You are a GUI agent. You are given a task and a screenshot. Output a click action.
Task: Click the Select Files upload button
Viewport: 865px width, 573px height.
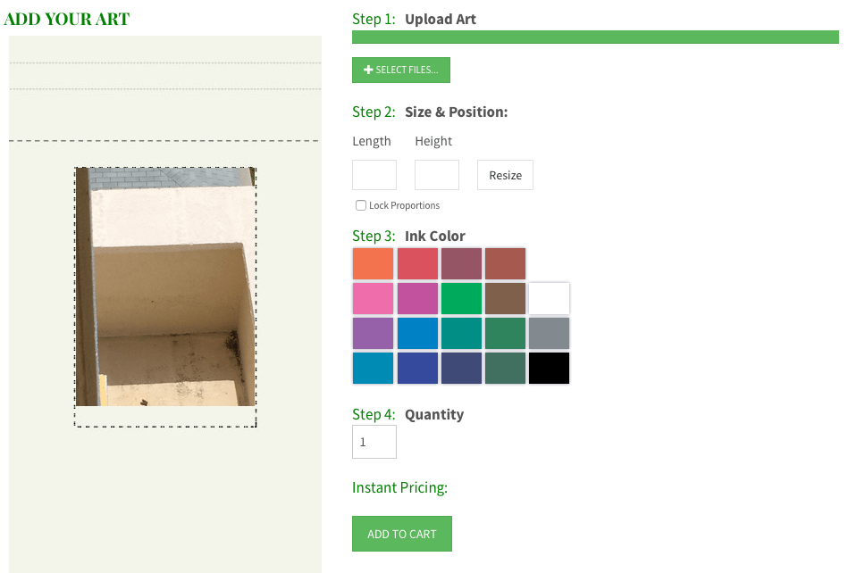coord(401,70)
